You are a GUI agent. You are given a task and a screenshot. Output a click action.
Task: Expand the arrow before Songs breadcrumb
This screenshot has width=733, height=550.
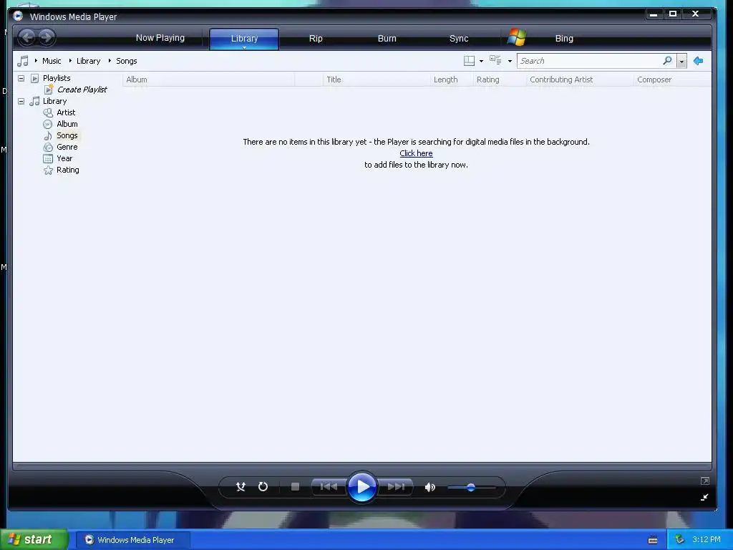(110, 61)
